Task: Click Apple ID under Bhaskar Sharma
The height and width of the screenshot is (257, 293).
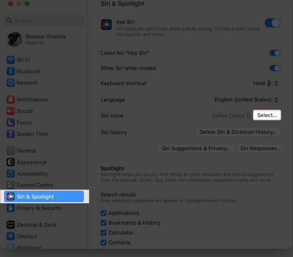Action: coord(34,43)
